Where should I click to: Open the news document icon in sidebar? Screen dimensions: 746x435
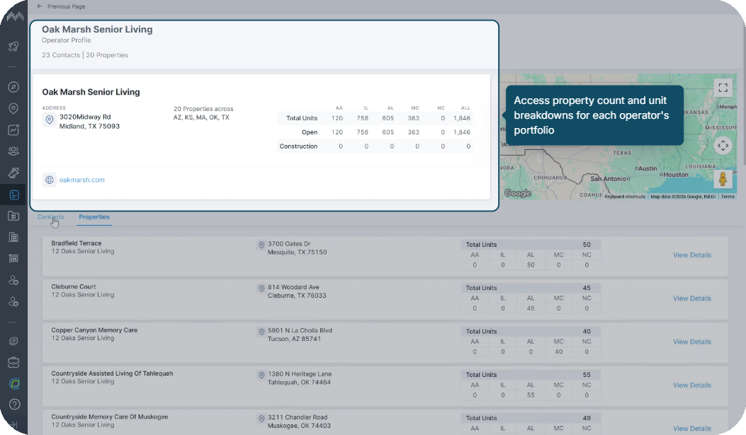[13, 341]
